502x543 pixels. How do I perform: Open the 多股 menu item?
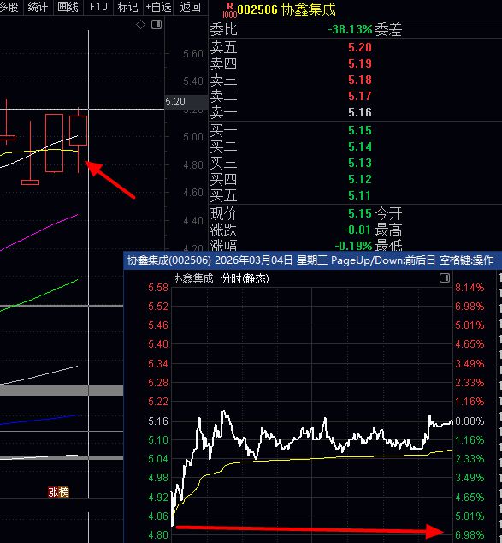(9, 7)
